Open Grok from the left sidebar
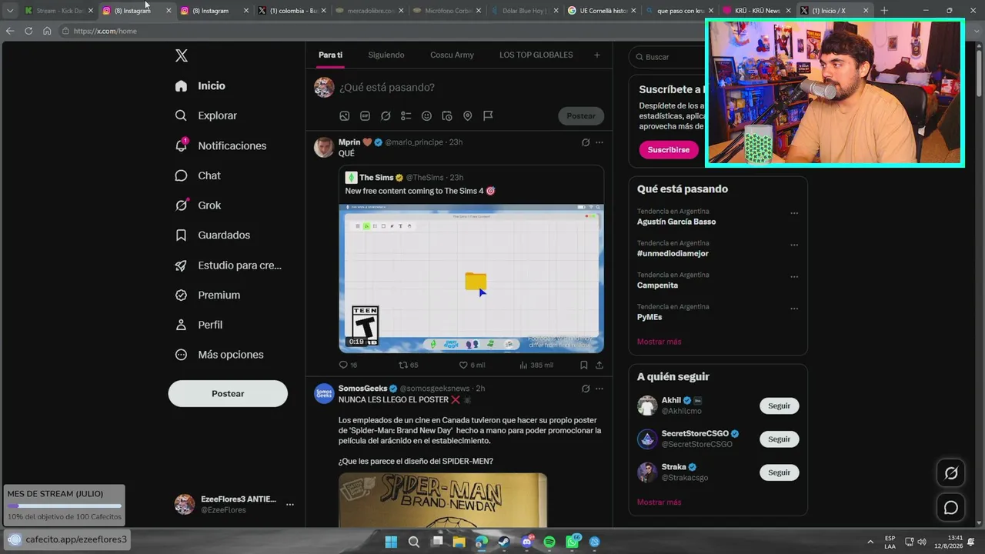The image size is (985, 554). click(x=198, y=205)
